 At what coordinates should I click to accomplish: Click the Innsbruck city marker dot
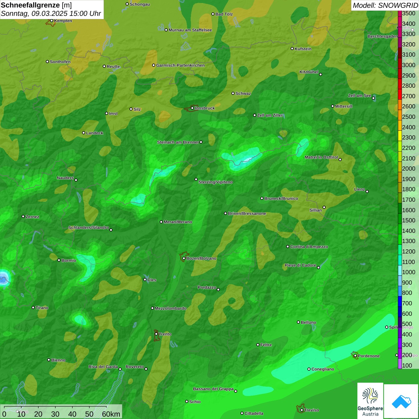(x=192, y=108)
